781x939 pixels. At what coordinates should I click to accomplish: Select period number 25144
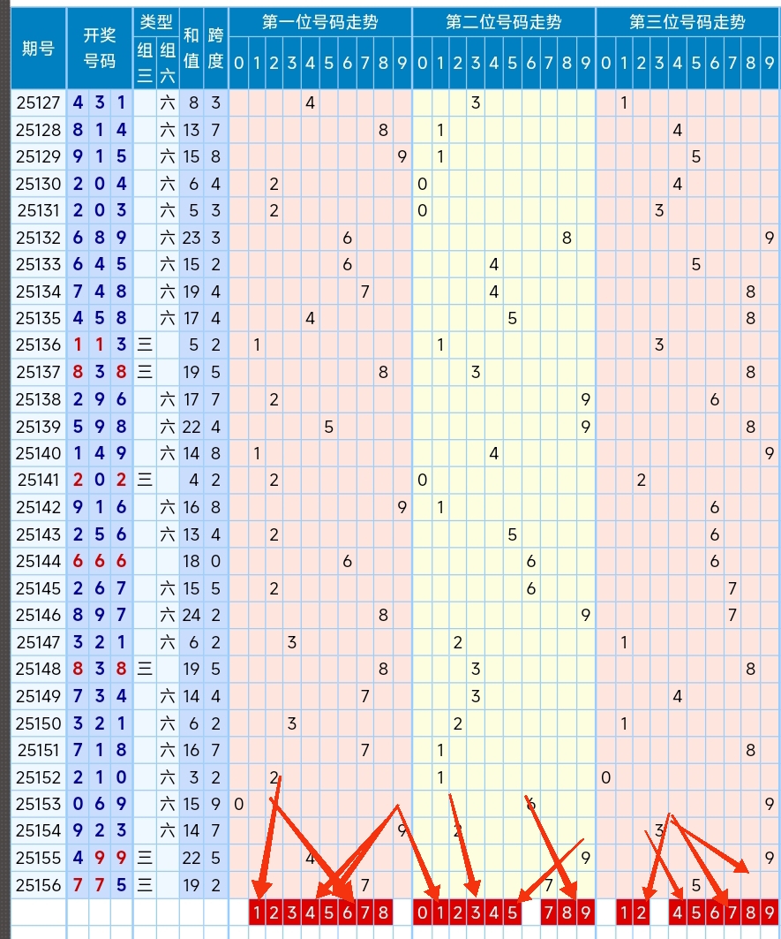38,561
